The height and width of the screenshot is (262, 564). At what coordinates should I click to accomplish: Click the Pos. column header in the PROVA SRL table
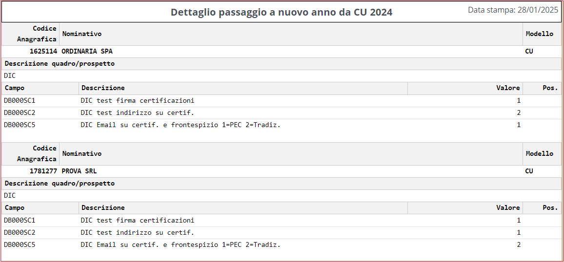coord(550,208)
